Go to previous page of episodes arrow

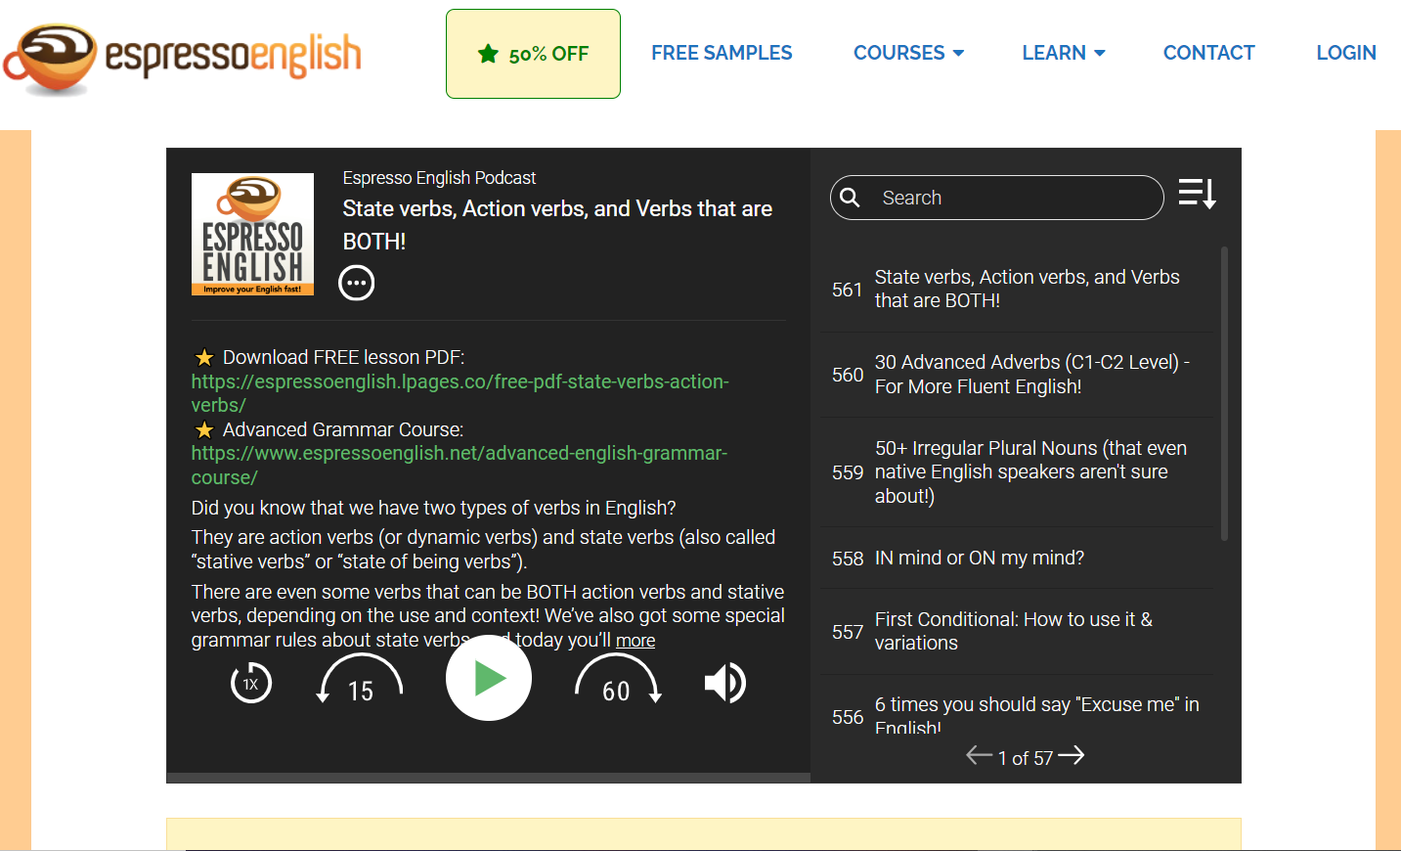(979, 755)
